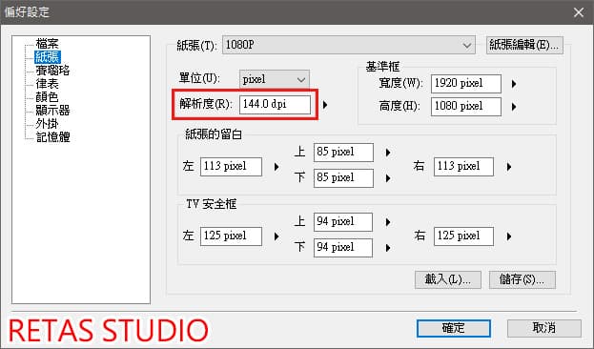Viewport: 594px width, 349px height.
Task: Open arrow beside 紙張的留白 bottom margin
Action: [x=387, y=178]
